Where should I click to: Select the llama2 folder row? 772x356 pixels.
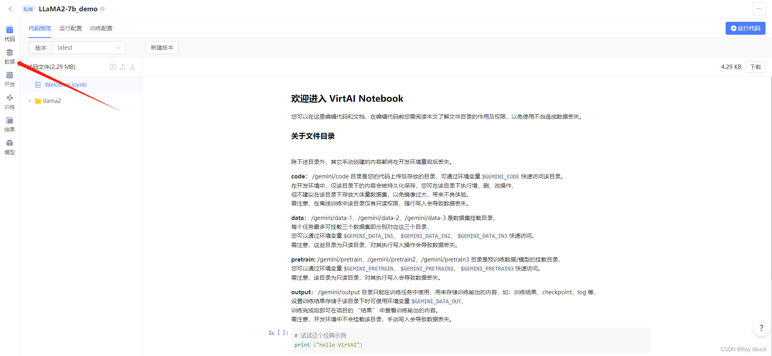[x=81, y=101]
